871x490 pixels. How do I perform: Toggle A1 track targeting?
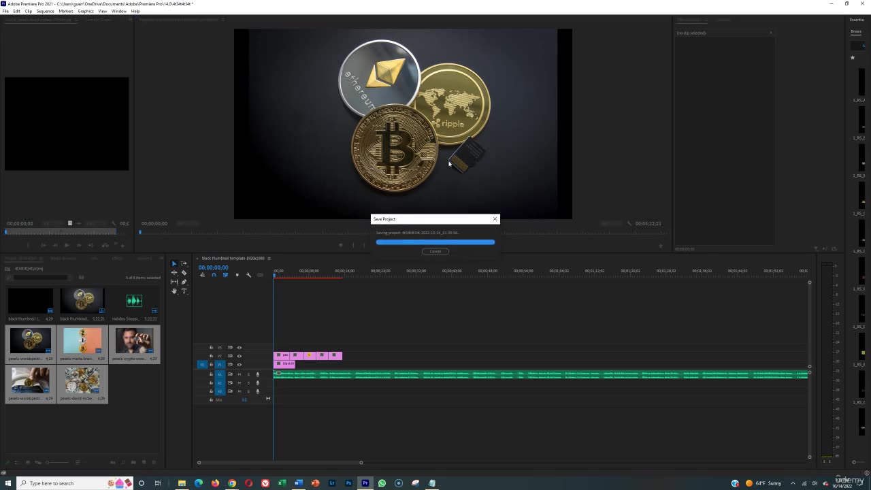tap(219, 374)
